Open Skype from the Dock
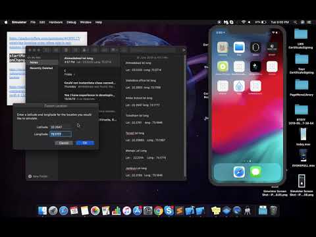The width and height of the screenshot is (316, 237). tap(169, 211)
